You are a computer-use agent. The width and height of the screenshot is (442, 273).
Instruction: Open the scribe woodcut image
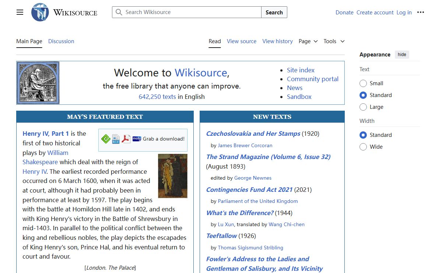coord(38,83)
